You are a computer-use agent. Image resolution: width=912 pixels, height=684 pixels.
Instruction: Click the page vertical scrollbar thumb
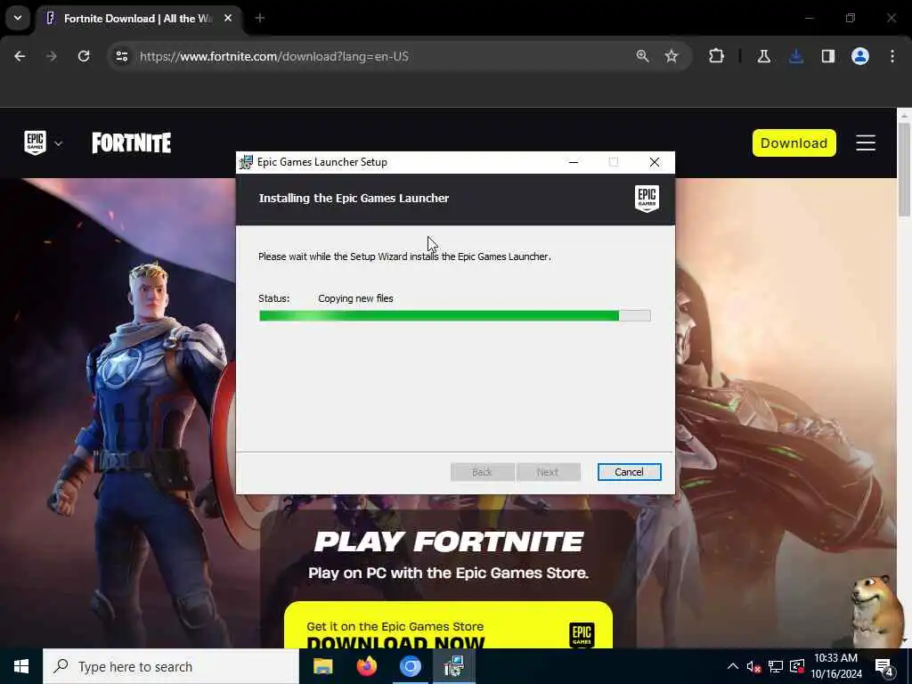click(x=905, y=168)
